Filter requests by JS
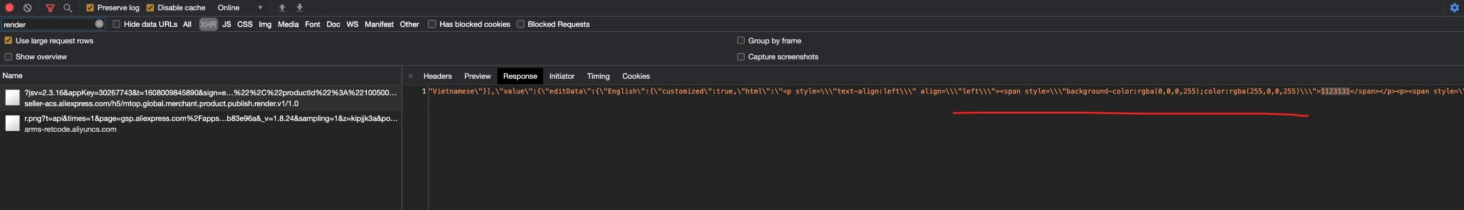The width and height of the screenshot is (1464, 210). 227,24
